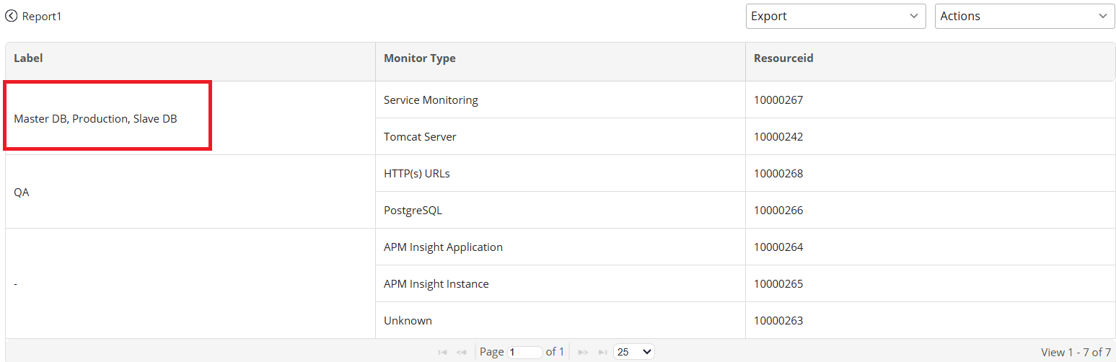Go to the next page of results
Screen dimensions: 1116x362
(583, 352)
